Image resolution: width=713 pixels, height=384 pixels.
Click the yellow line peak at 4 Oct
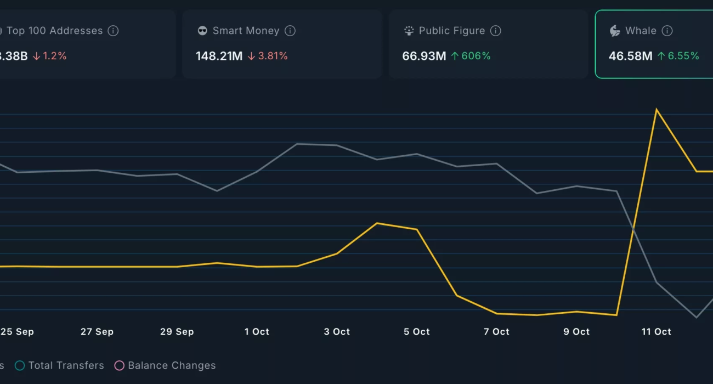377,223
